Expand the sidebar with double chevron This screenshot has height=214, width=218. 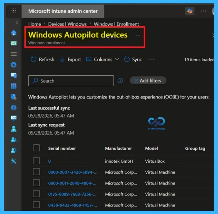[x=17, y=23]
